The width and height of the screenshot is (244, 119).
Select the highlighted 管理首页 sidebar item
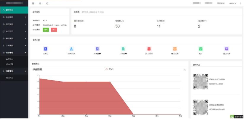coord(14,10)
